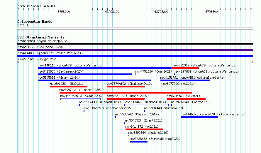The image size is (261, 153).
Task: Click the 43798000 ruler tick label
Action: click(63, 12)
